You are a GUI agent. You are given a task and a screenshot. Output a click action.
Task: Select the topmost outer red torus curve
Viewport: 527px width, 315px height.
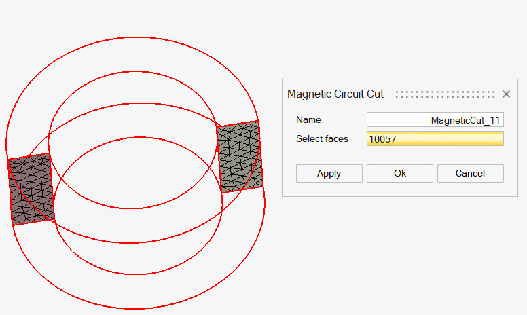[x=132, y=37]
